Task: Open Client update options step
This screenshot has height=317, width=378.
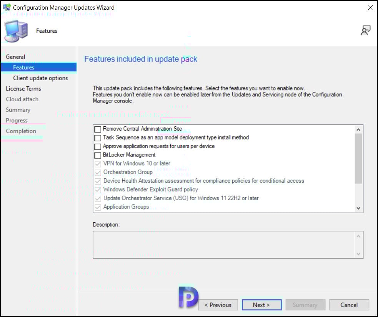Action: click(x=40, y=78)
